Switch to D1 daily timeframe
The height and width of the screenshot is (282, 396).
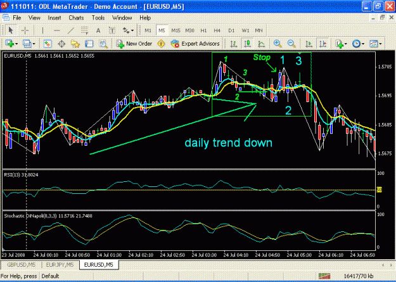tap(231, 30)
